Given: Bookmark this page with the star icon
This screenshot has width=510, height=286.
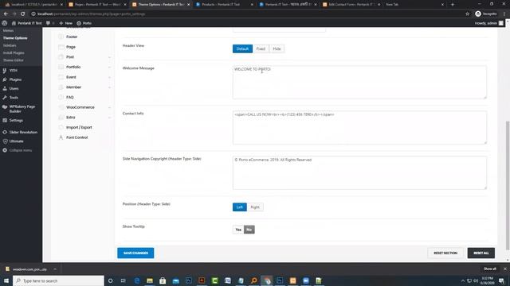Looking at the screenshot, I should 468,14.
